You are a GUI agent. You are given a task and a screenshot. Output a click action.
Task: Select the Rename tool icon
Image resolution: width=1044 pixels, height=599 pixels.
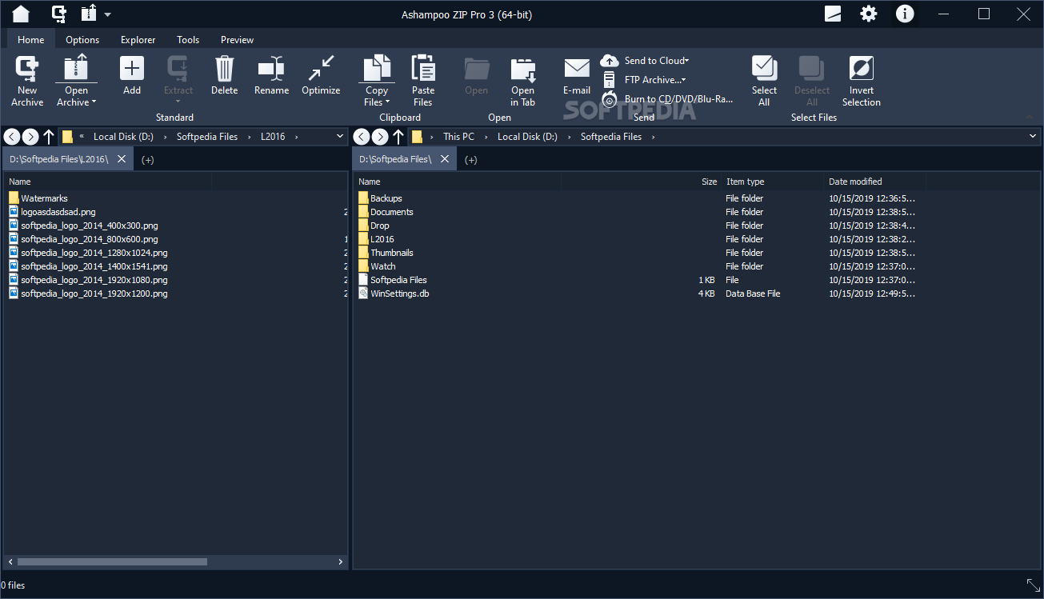(x=271, y=68)
